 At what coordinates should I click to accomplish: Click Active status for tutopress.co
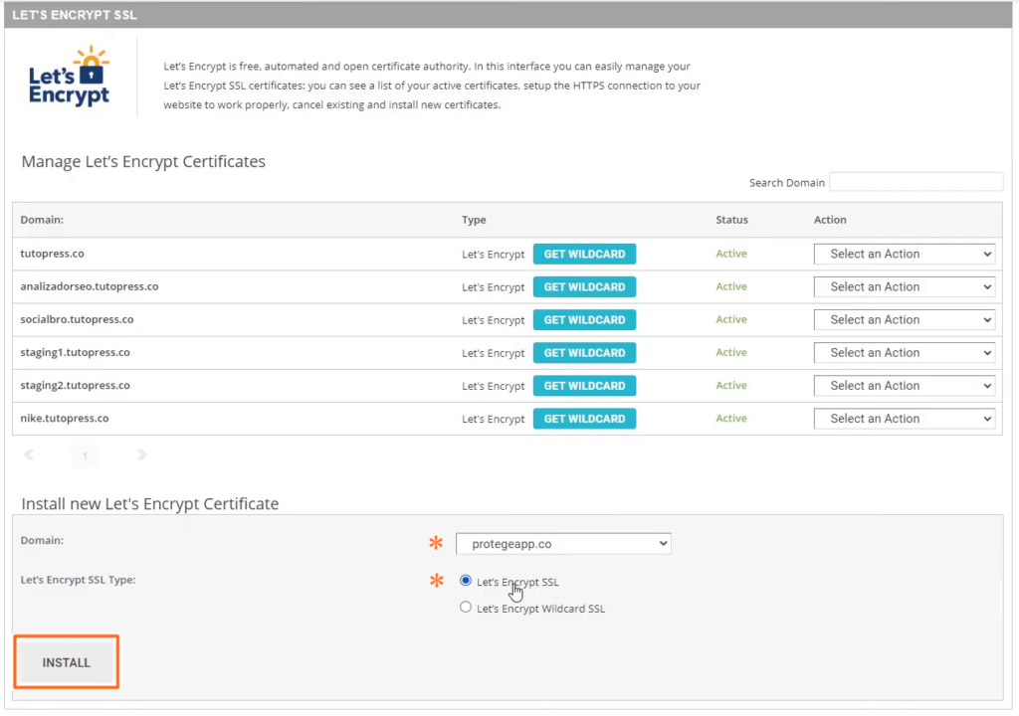point(731,254)
